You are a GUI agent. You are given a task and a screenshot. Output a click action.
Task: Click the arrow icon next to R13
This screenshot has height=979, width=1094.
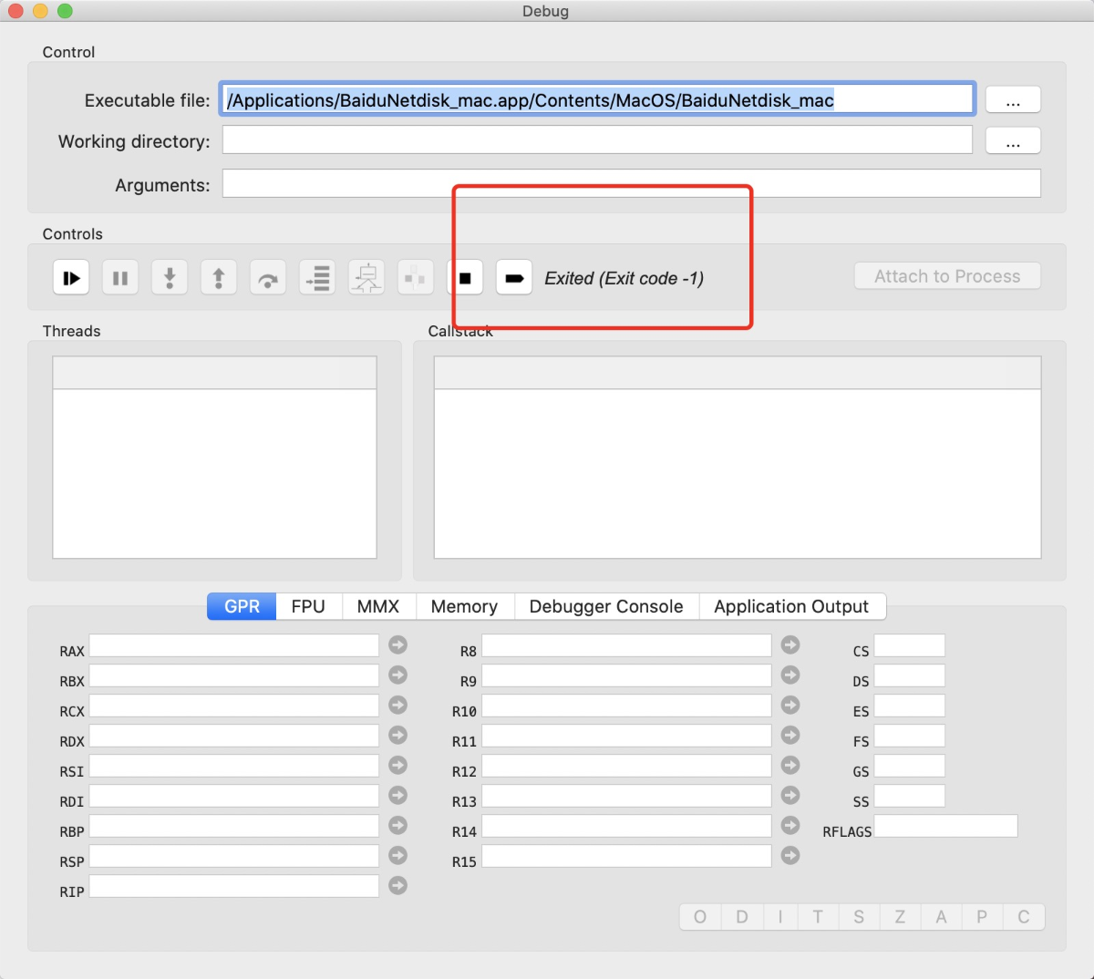791,796
